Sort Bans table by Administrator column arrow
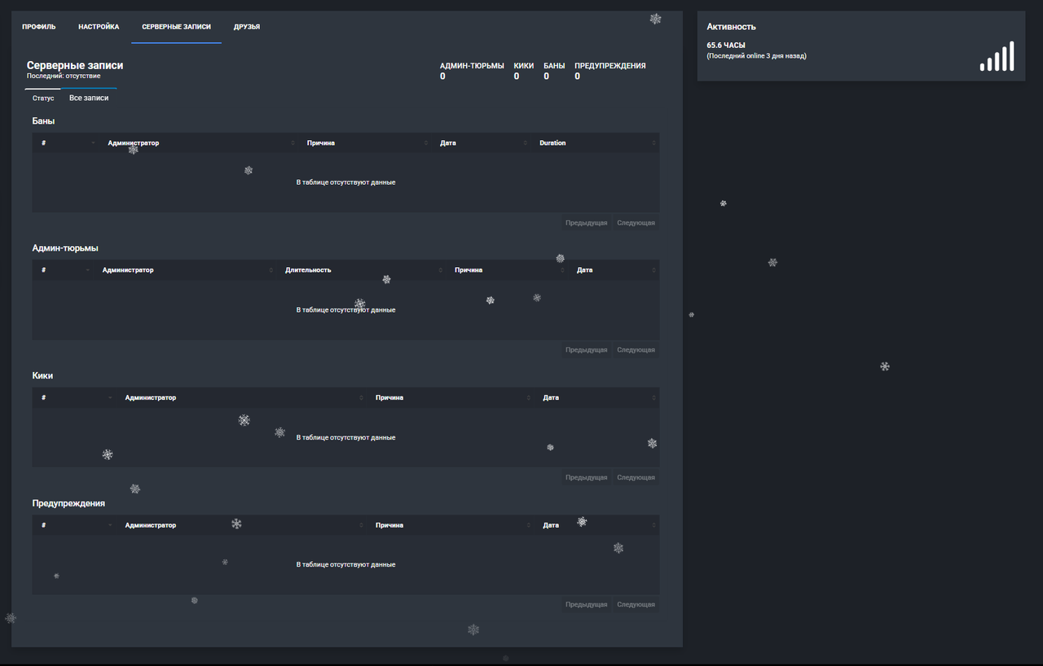 coord(293,143)
